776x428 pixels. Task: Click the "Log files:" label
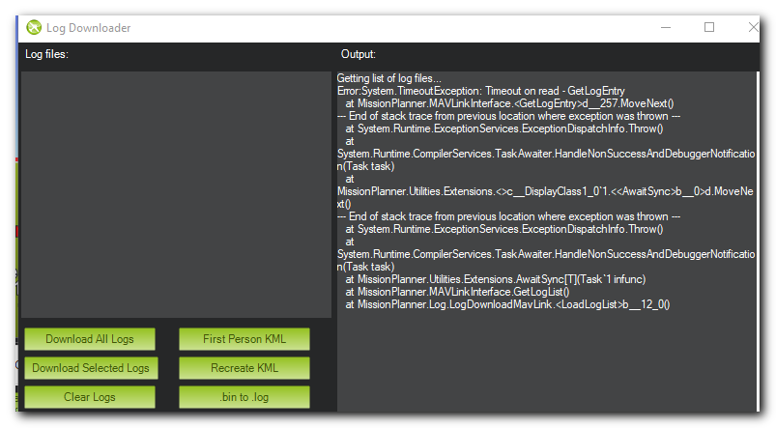(x=46, y=54)
